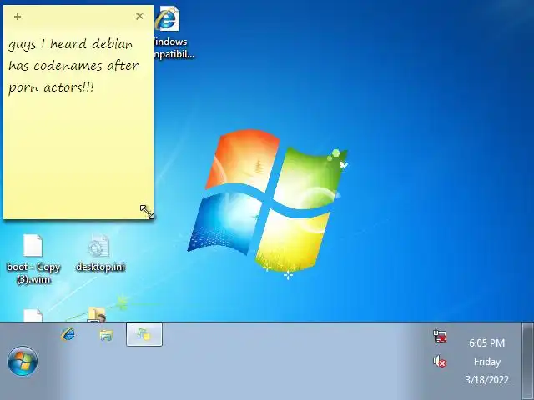The height and width of the screenshot is (400, 534).
Task: Select the partially hidden folder icon on desktop
Action: pyautogui.click(x=97, y=314)
